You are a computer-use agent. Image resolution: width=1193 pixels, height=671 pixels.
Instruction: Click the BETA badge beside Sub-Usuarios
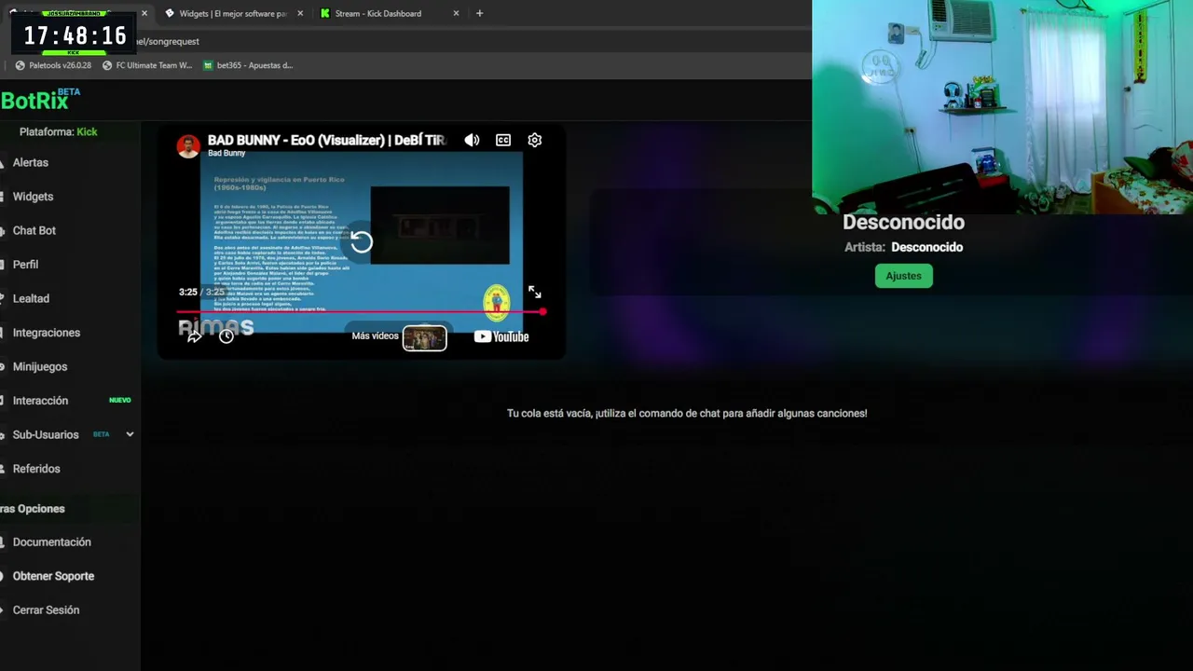[x=101, y=434]
